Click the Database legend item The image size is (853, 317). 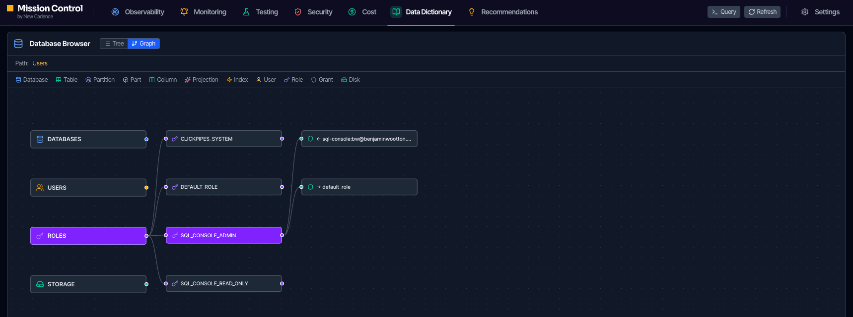(x=32, y=80)
